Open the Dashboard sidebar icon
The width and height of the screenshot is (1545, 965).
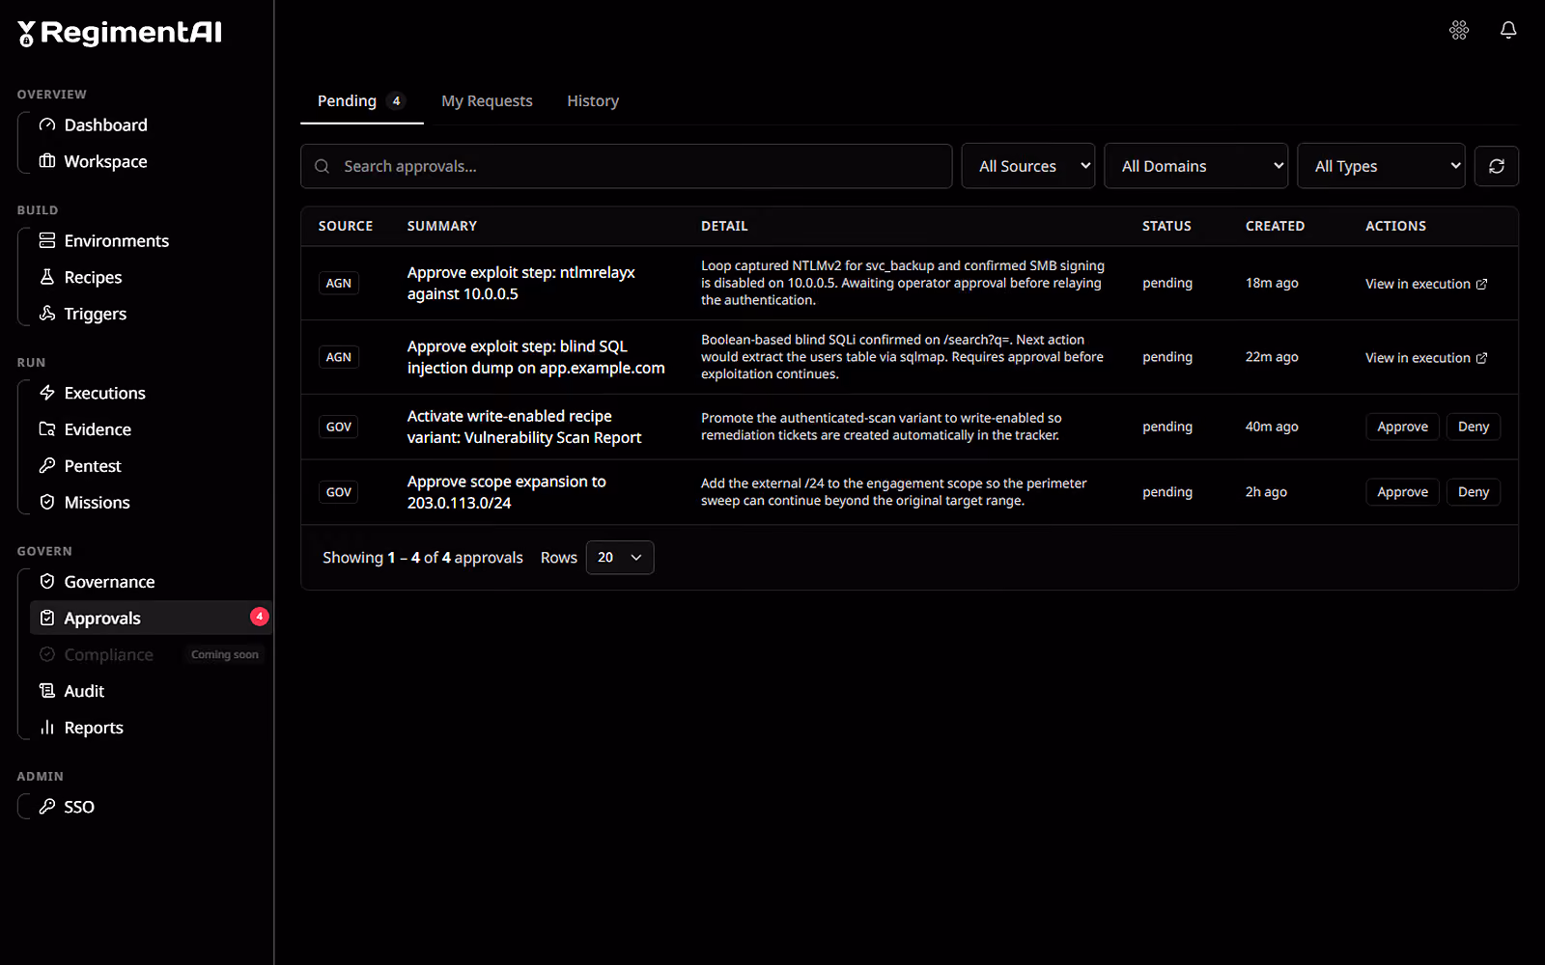pyautogui.click(x=47, y=124)
